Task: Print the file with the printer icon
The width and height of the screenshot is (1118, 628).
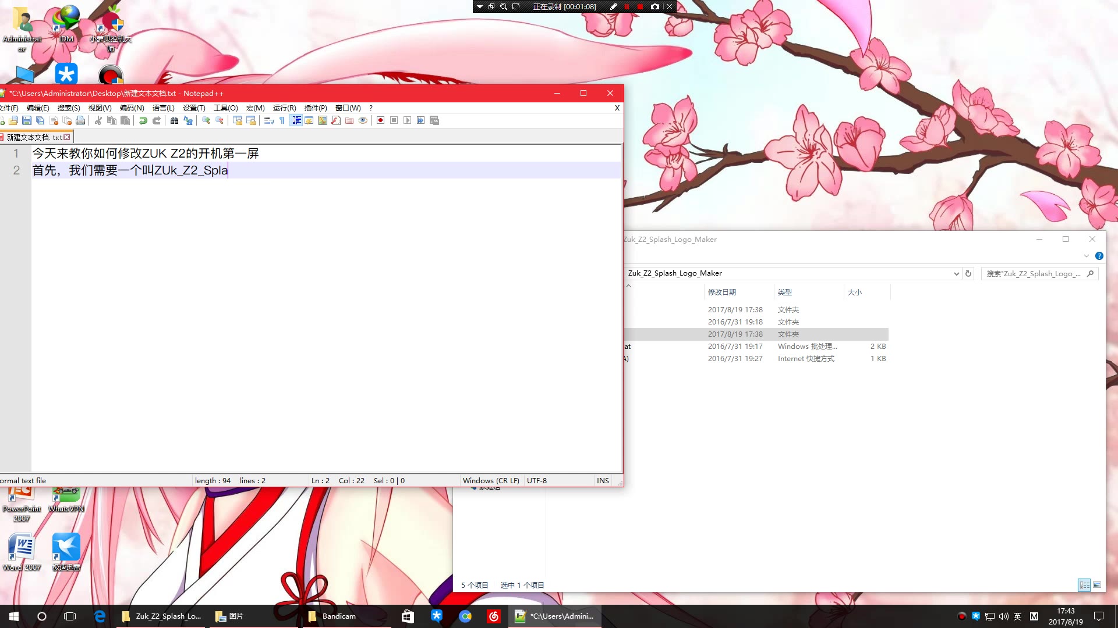Action: (x=80, y=120)
